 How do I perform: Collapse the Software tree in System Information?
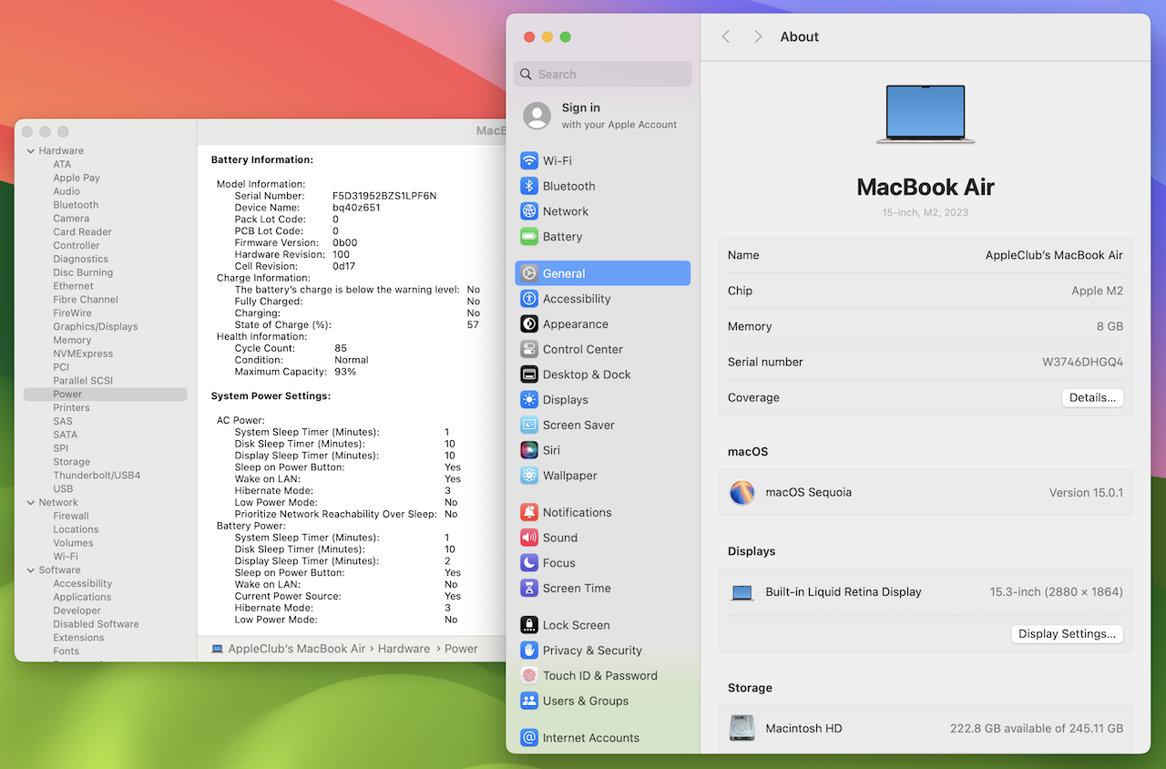pyautogui.click(x=30, y=570)
